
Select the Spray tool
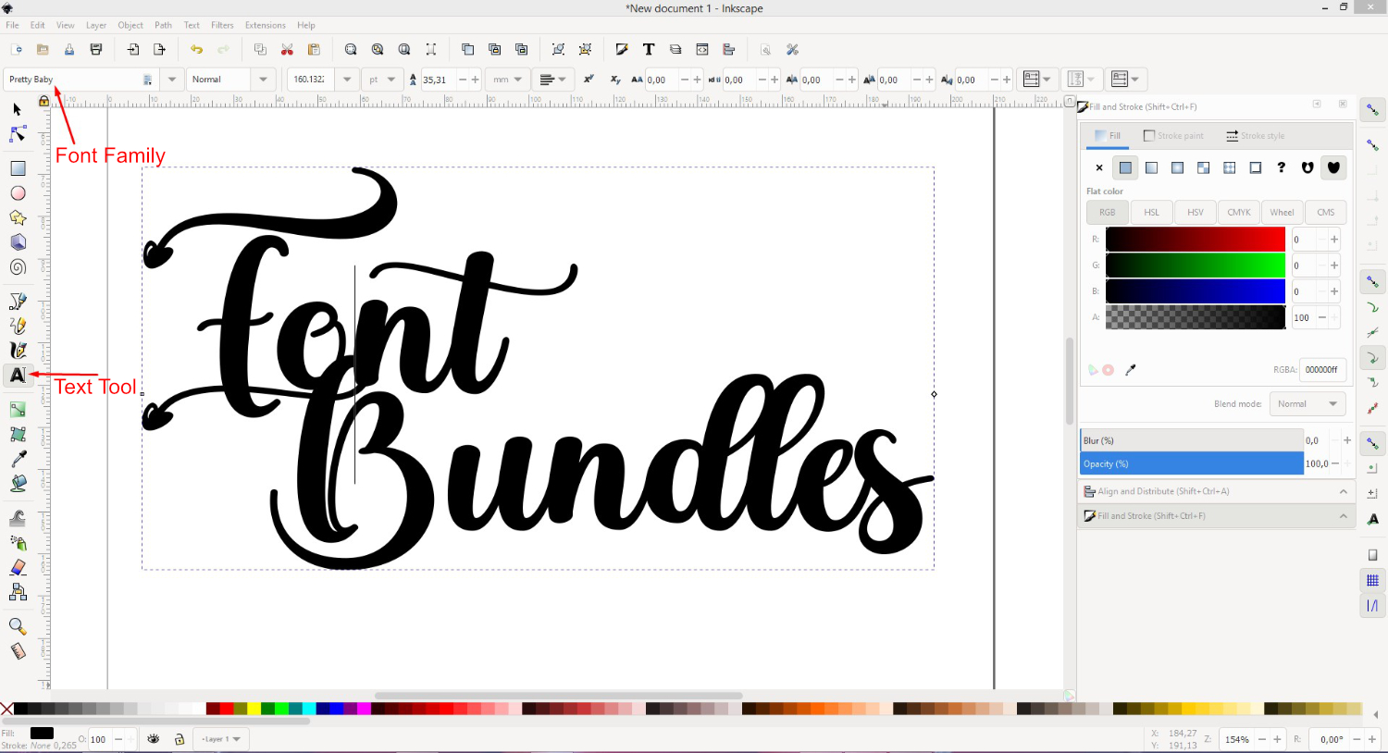click(x=18, y=543)
